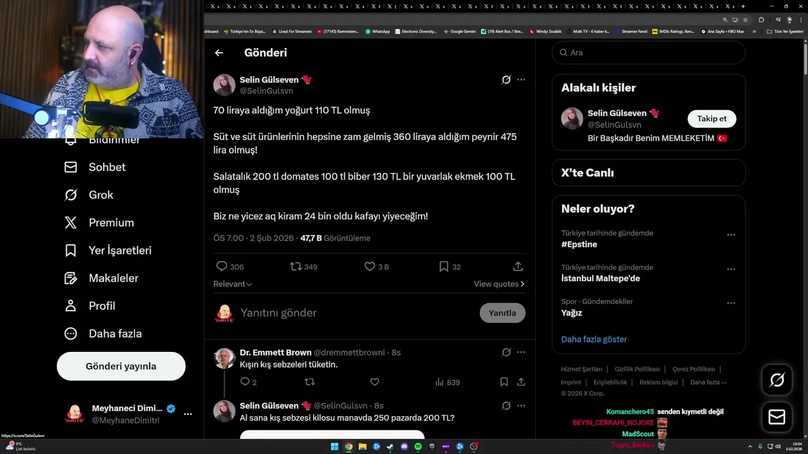
Task: Open Selin Gülseven's avatar on the main post
Action: [x=224, y=84]
